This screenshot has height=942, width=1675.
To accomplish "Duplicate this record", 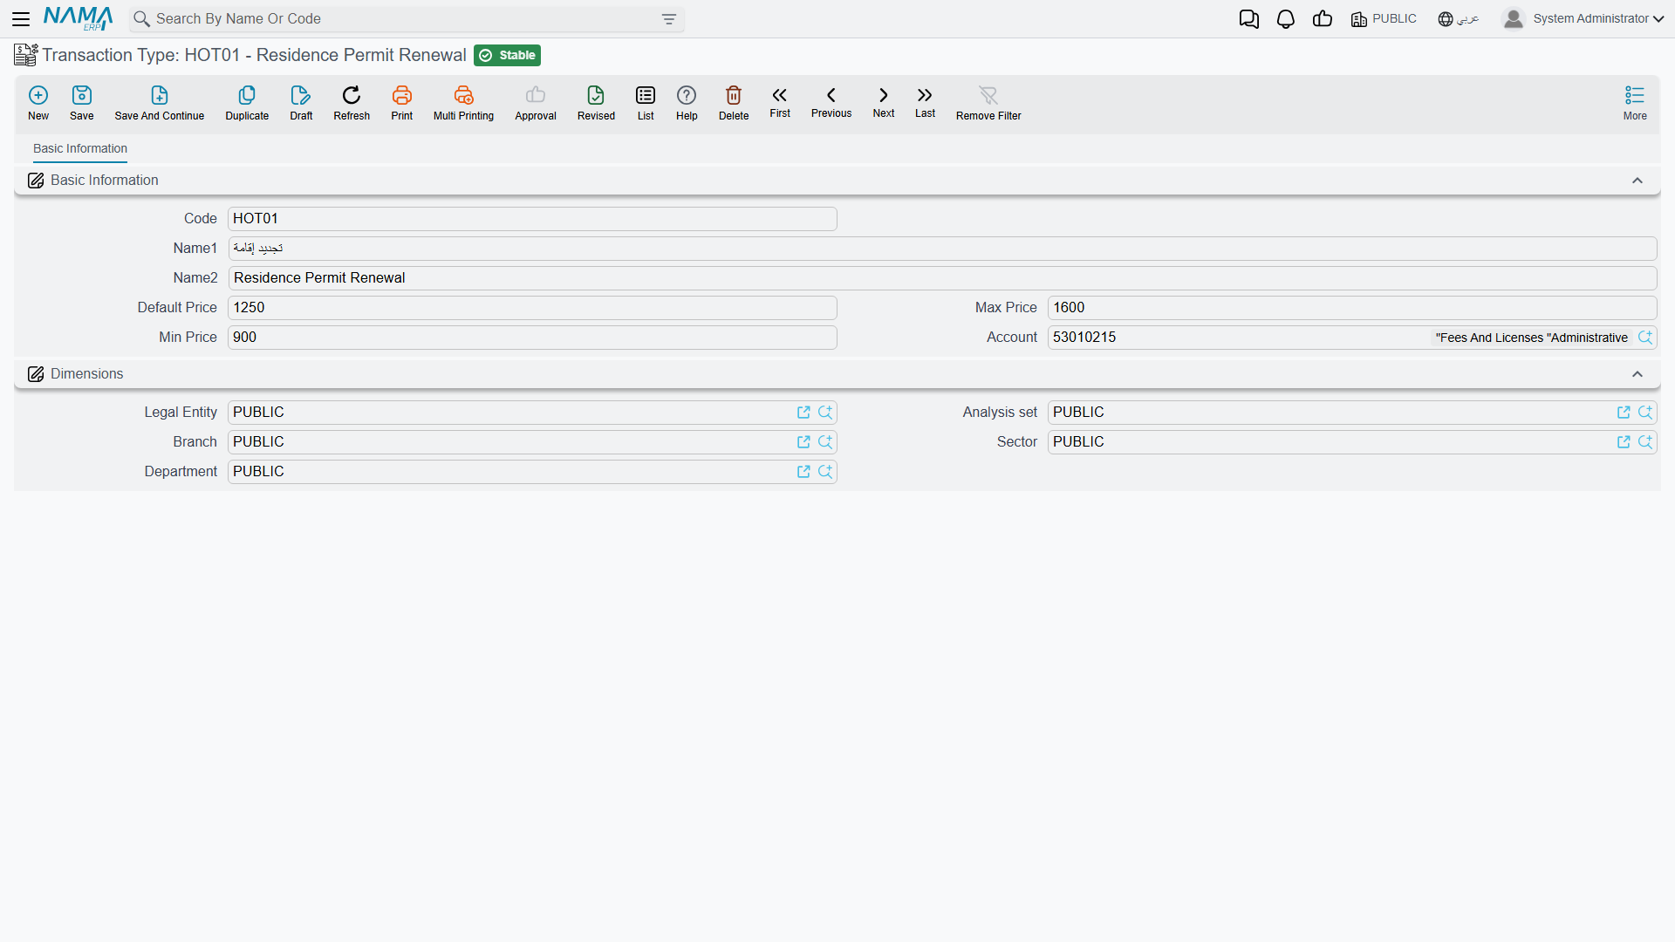I will (247, 103).
